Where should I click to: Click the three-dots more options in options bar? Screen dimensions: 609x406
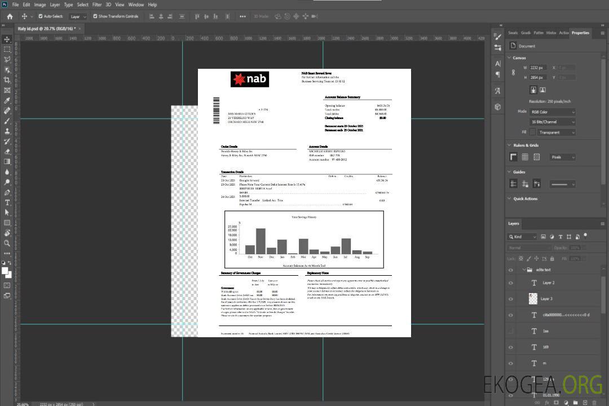[x=242, y=16]
